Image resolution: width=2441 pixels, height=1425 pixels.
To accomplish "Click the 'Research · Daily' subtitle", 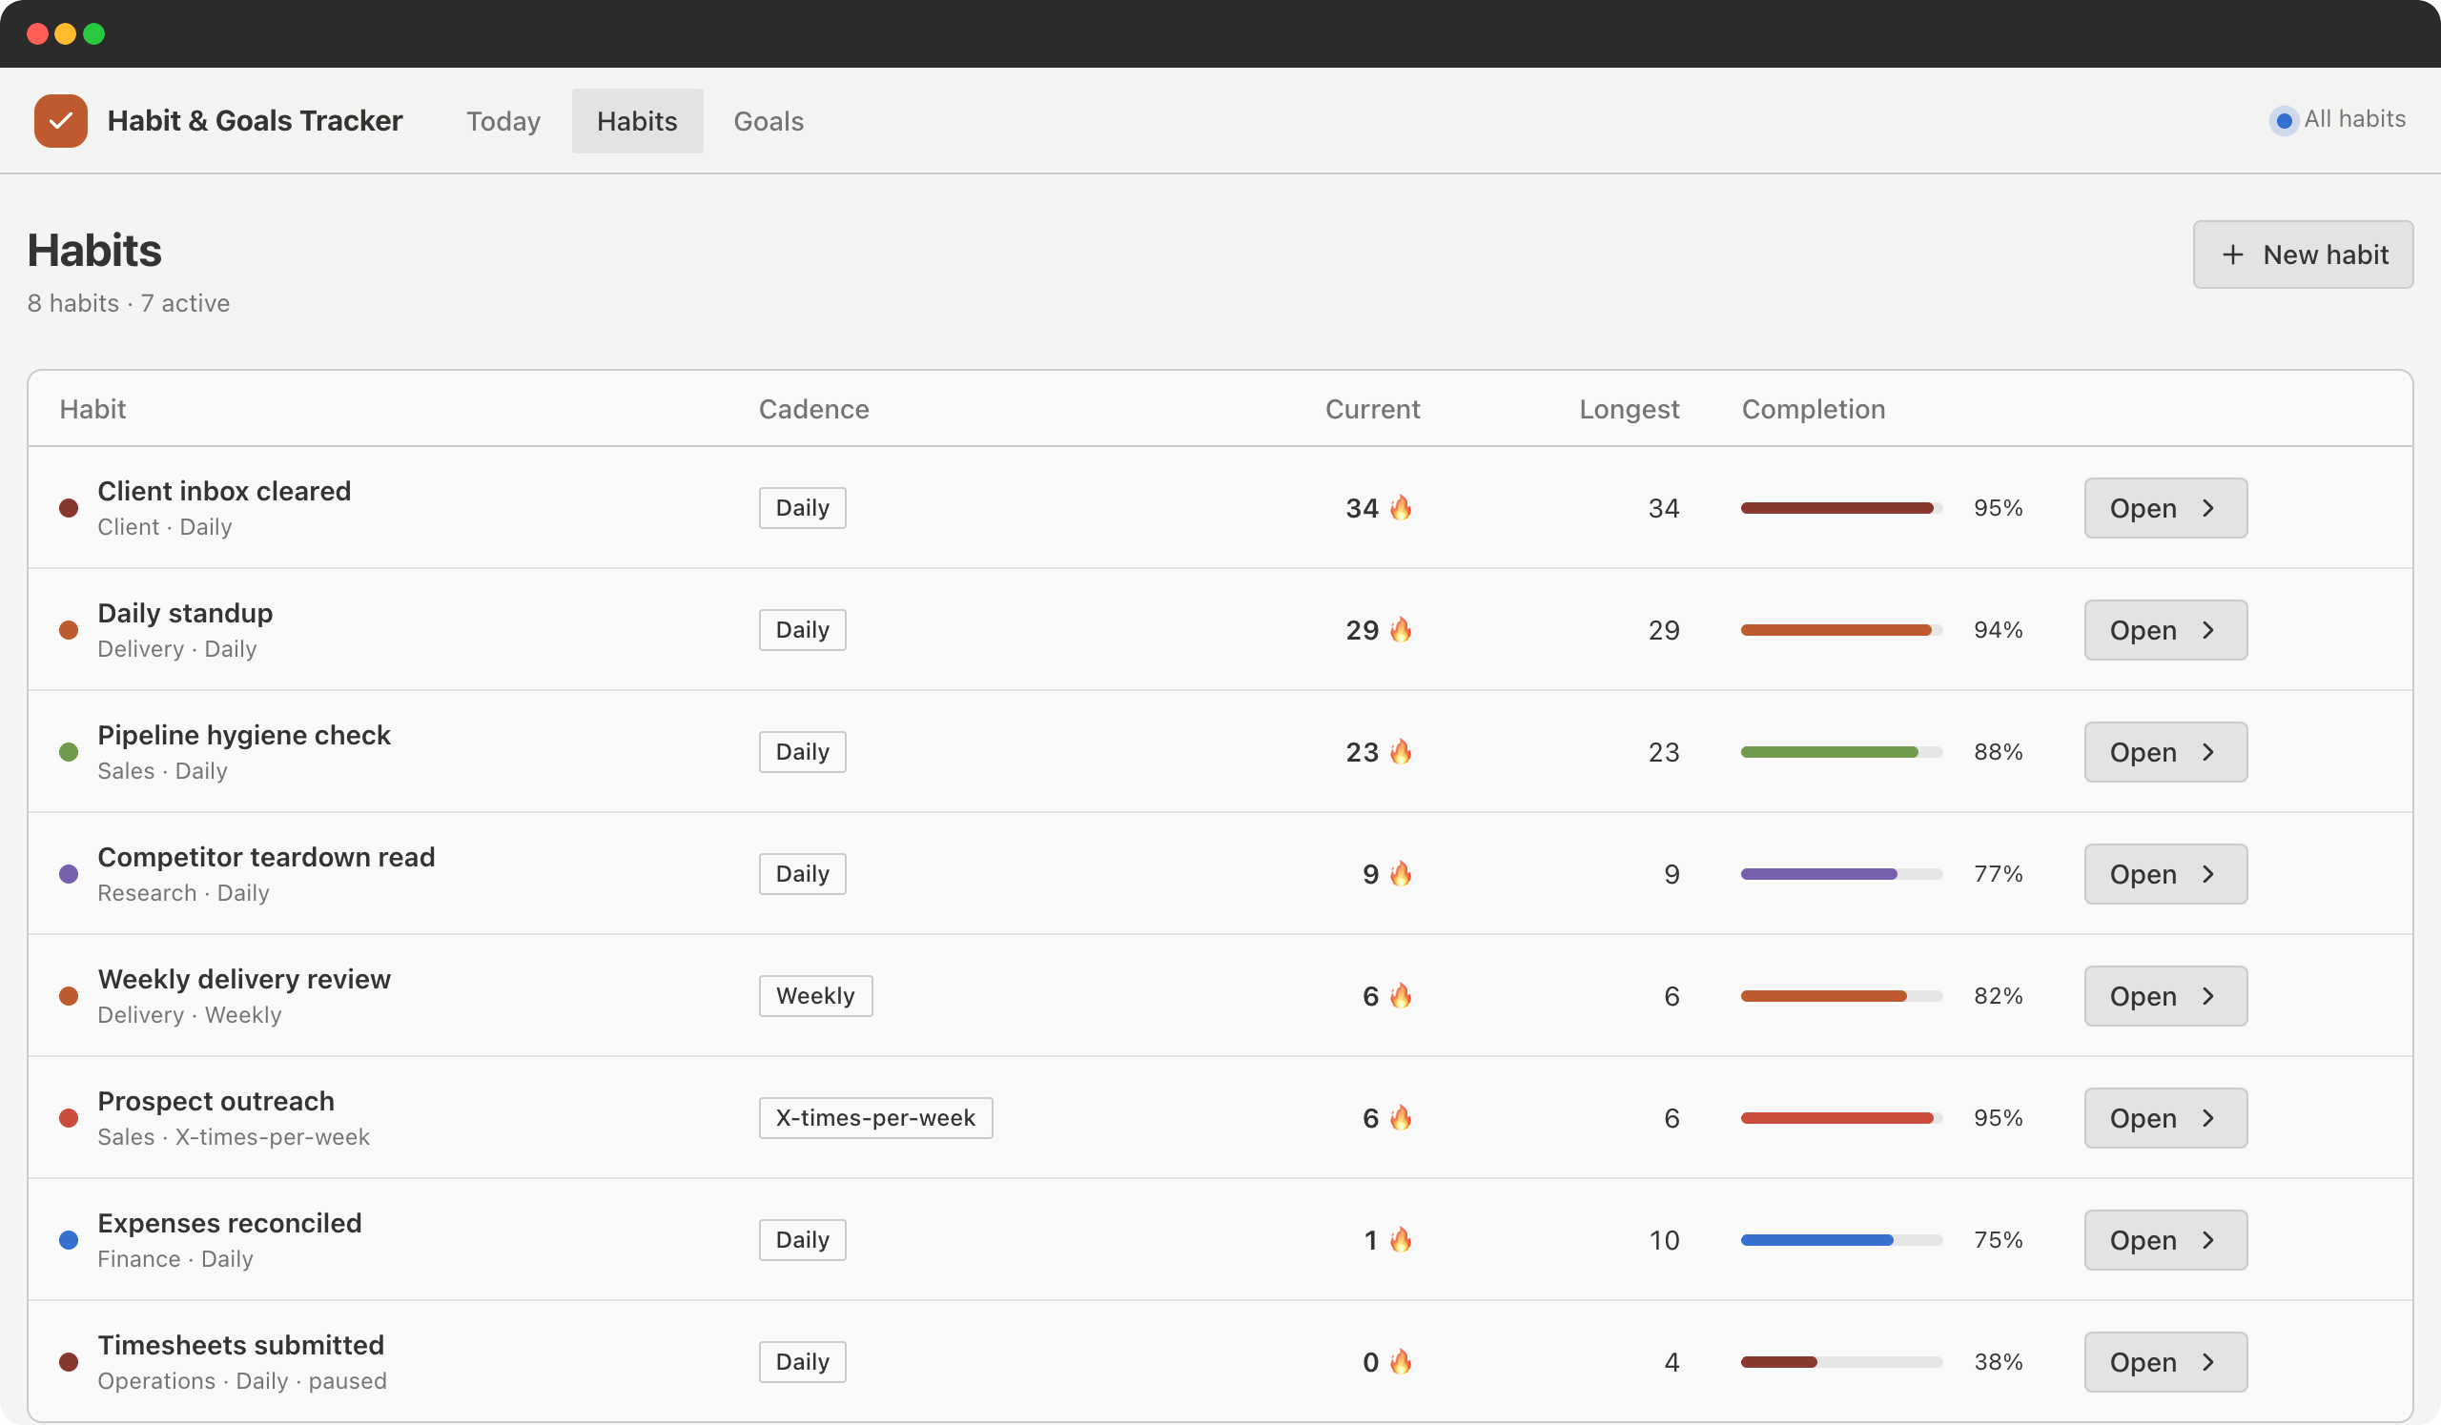I will click(184, 892).
